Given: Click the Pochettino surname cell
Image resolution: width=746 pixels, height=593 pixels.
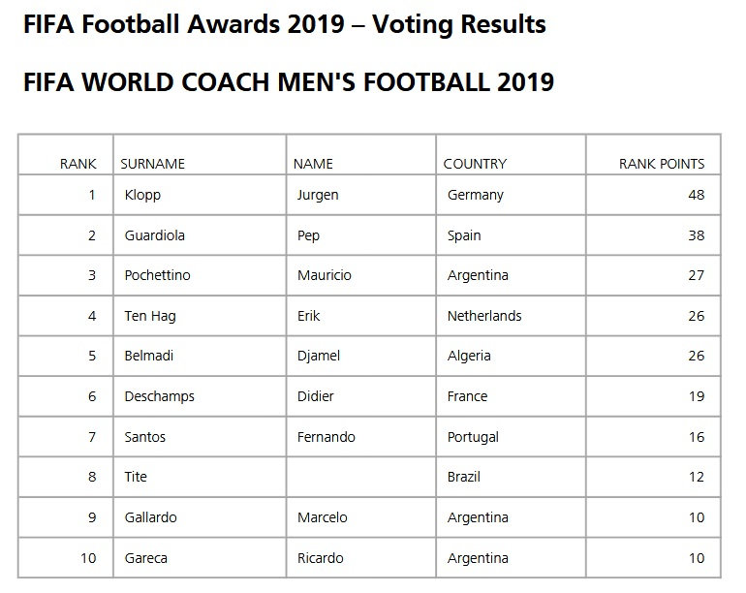Looking at the screenshot, I should [157, 275].
